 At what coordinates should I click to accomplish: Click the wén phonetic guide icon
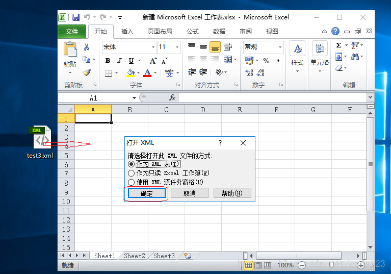click(x=169, y=72)
